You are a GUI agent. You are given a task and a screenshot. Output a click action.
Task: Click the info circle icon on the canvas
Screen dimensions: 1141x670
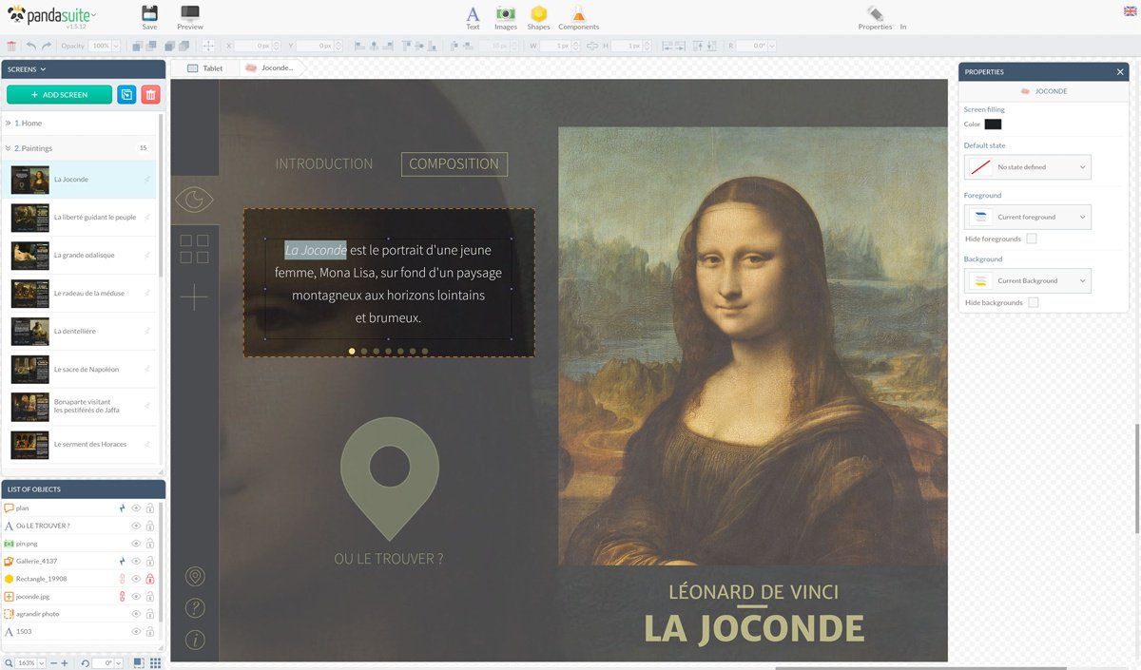pos(195,640)
